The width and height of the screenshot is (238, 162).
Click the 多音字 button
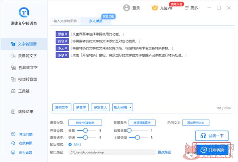81,107
